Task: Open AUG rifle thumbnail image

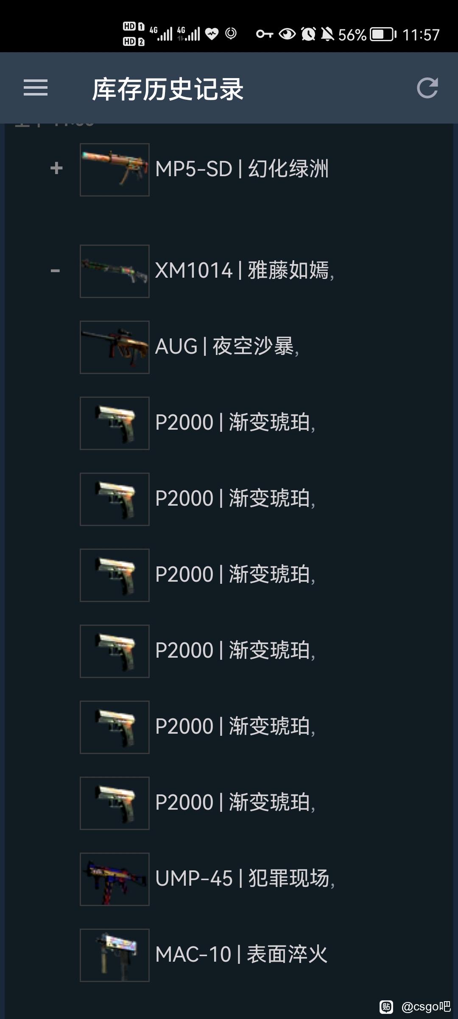Action: pyautogui.click(x=114, y=347)
